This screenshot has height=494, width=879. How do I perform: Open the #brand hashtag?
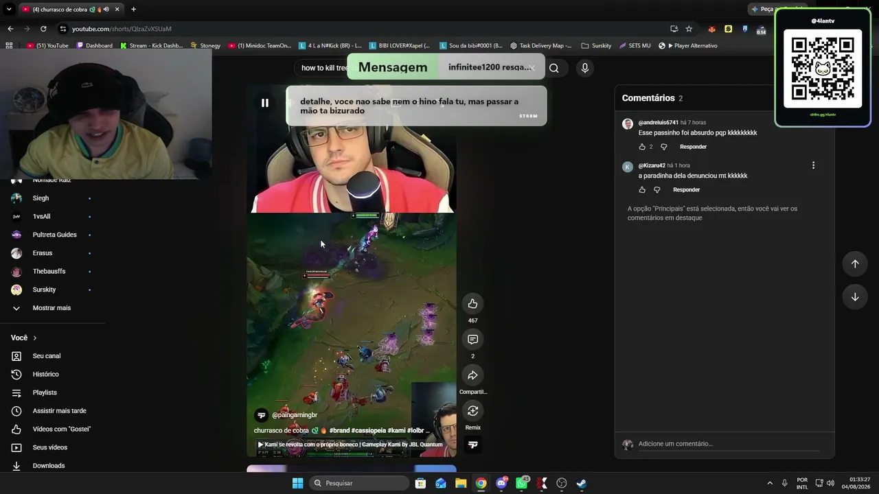click(339, 431)
